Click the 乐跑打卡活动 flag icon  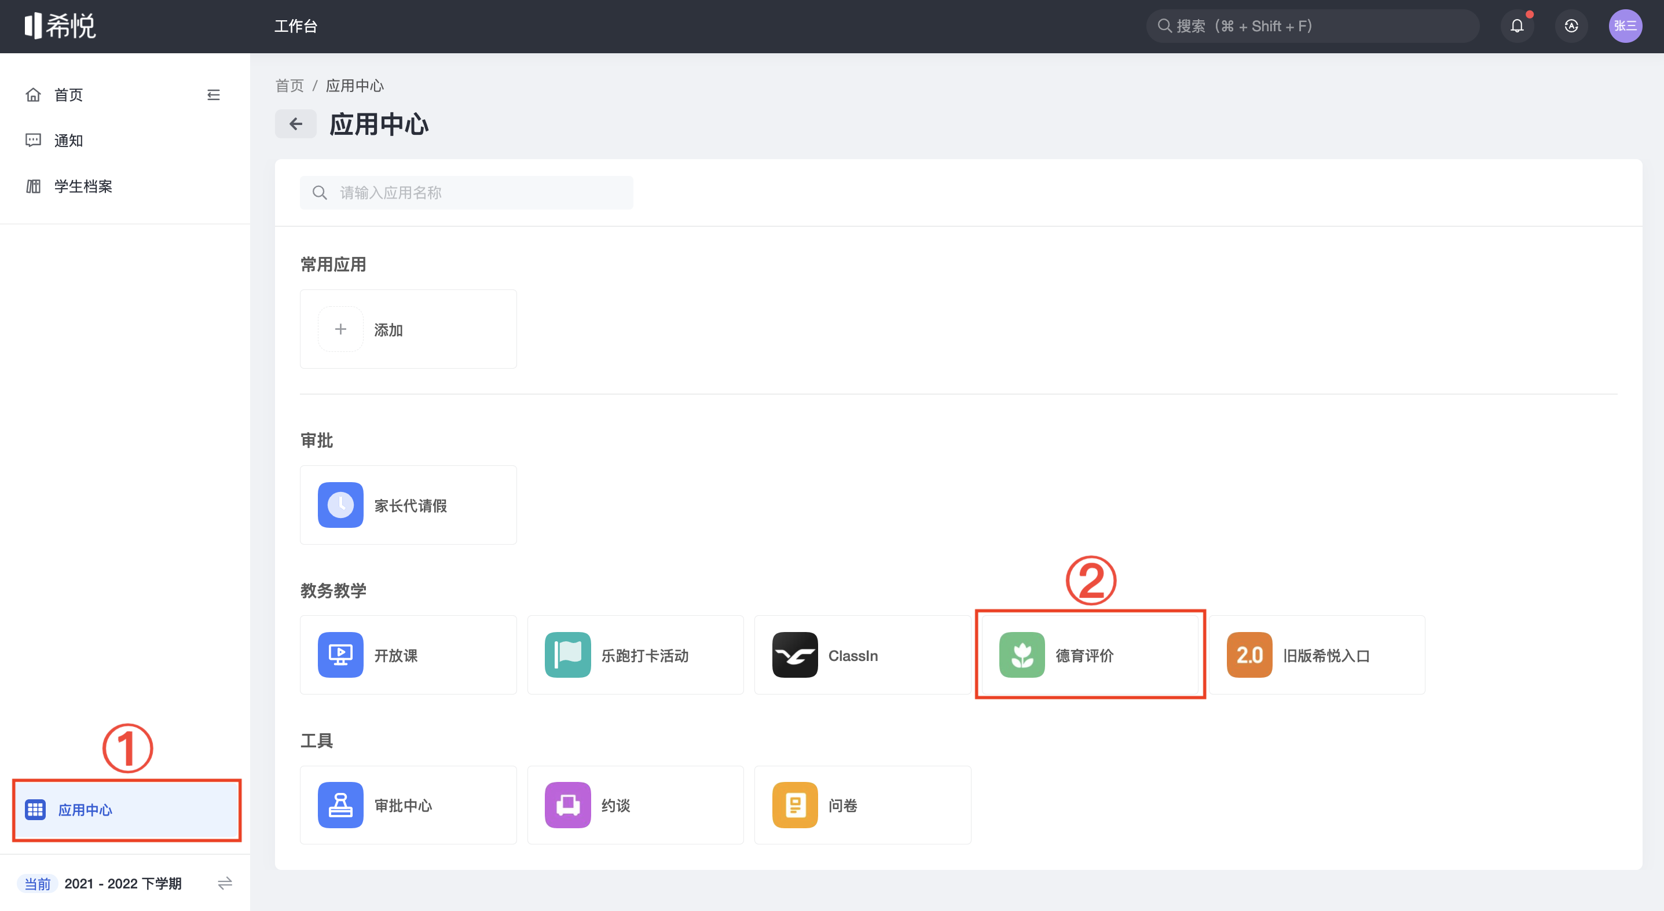pos(568,655)
